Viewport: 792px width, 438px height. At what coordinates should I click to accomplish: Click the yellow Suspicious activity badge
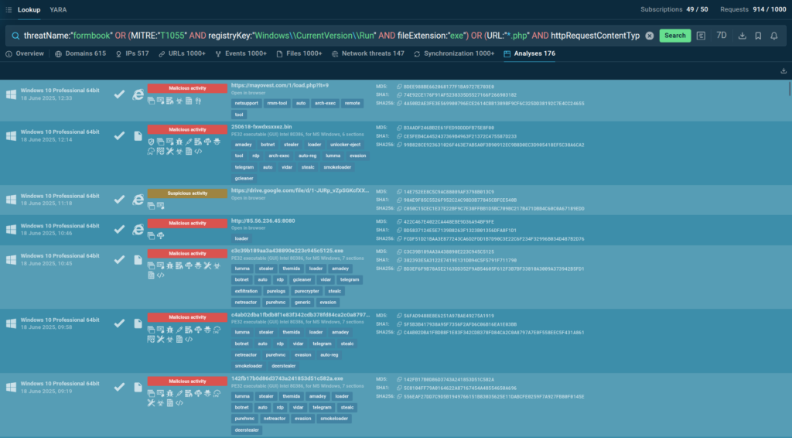click(187, 193)
